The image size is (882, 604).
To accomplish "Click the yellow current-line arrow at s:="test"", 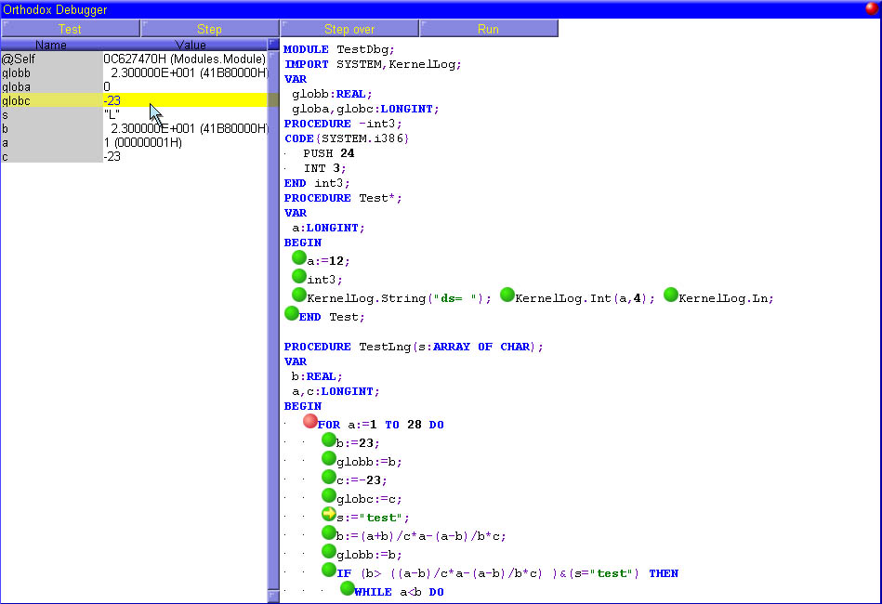I will click(x=329, y=514).
